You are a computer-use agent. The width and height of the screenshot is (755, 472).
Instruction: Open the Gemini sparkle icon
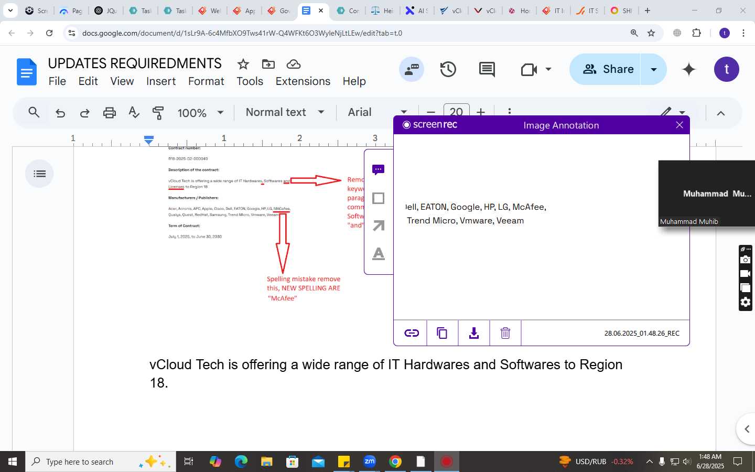689,69
